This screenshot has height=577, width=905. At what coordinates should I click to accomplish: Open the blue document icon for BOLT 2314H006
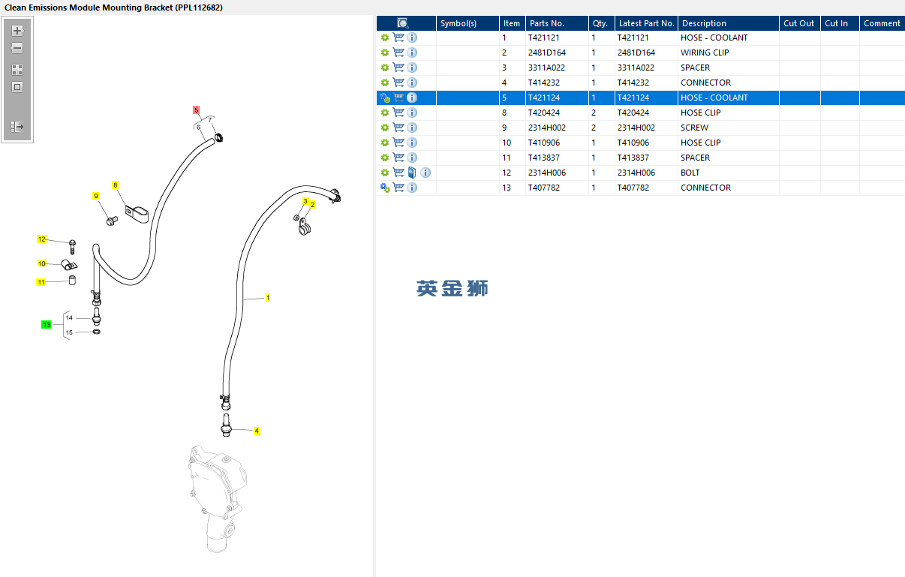412,173
